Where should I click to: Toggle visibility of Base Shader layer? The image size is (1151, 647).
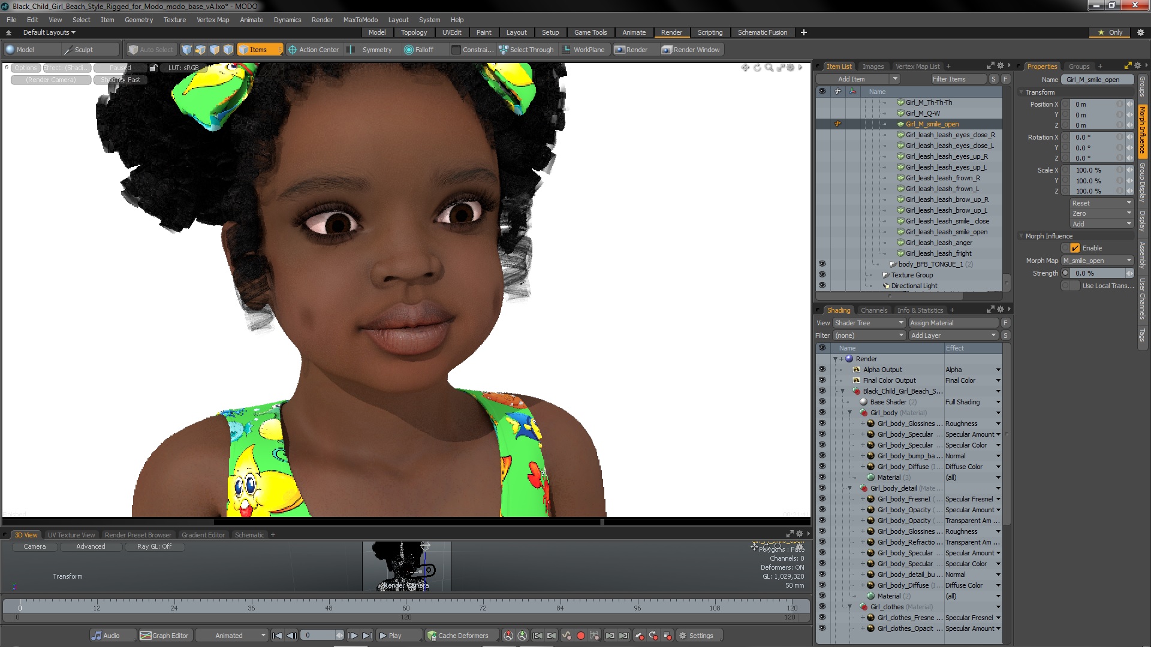coord(822,402)
